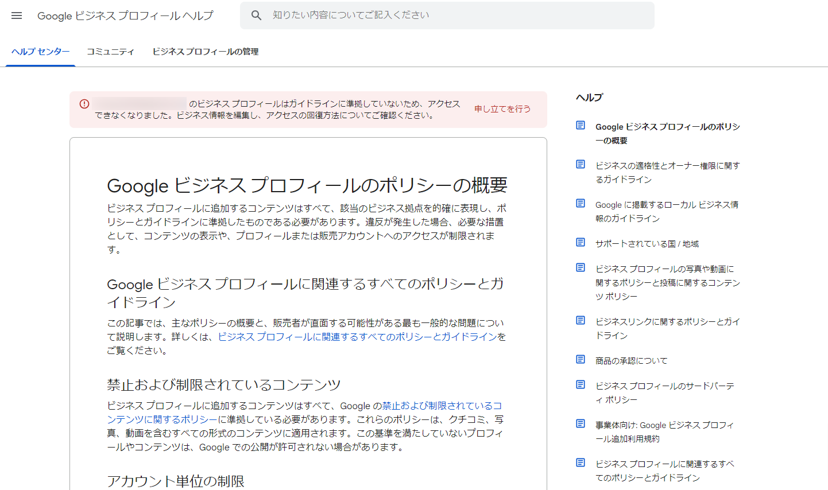The height and width of the screenshot is (490, 828).
Task: Click the alert icon in the pink warning banner
Action: 84,104
